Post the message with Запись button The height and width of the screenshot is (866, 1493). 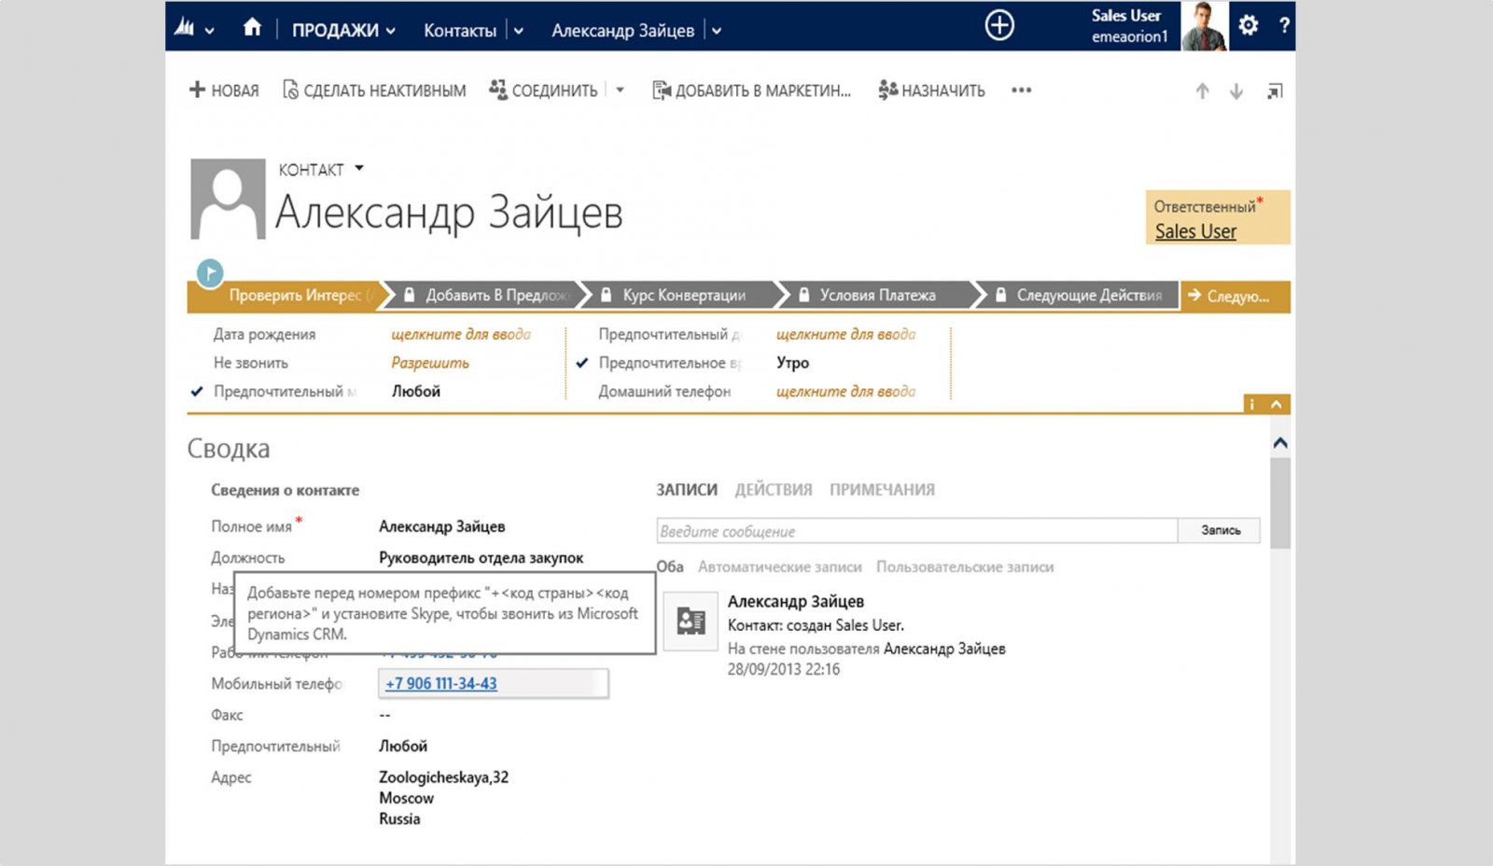(x=1219, y=530)
